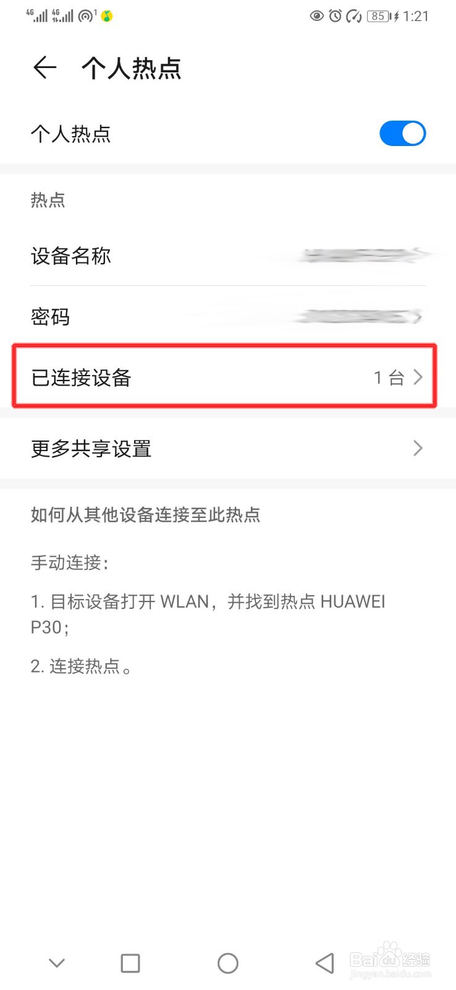Tap the navigation bar back triangle
456x990 pixels.
tap(325, 963)
